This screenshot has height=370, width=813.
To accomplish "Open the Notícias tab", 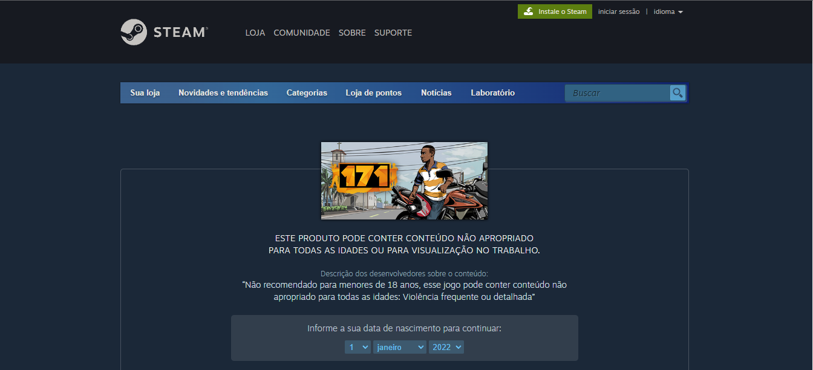I will click(x=436, y=92).
